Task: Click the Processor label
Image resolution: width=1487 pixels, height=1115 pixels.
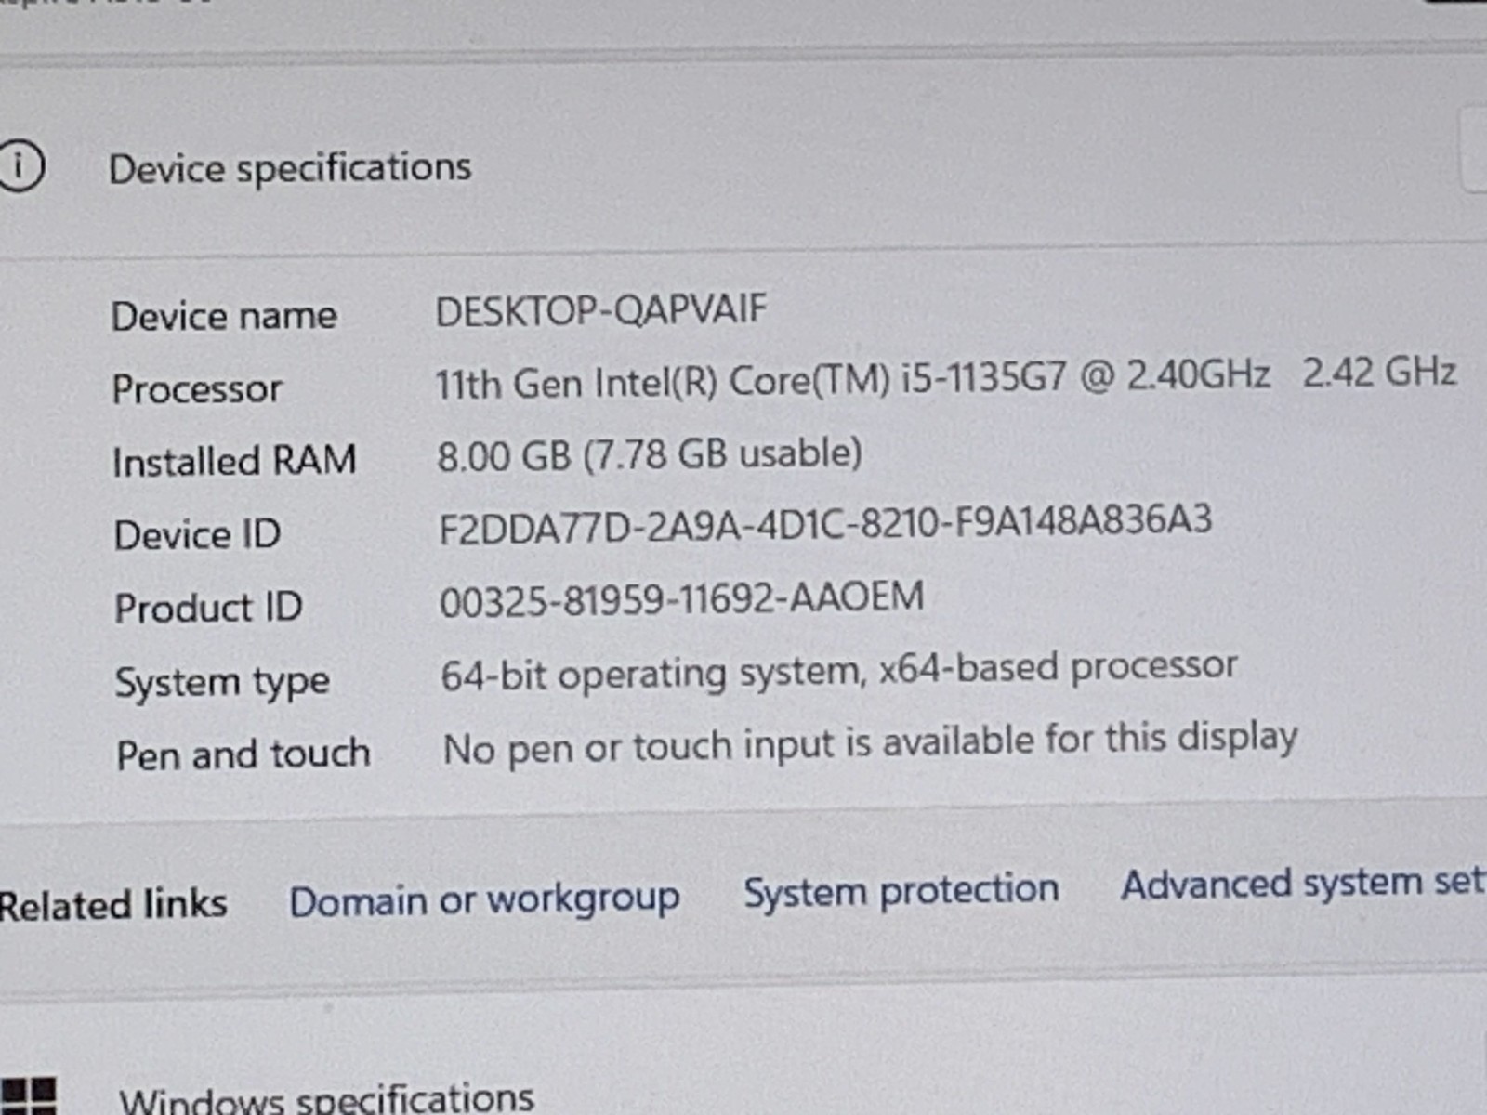Action: (x=196, y=388)
